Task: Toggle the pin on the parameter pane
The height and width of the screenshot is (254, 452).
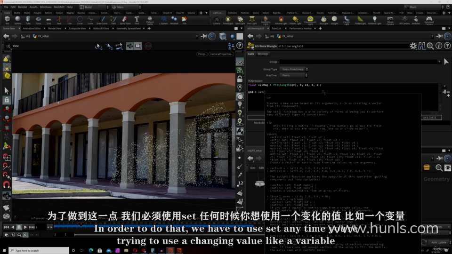Action: pyautogui.click(x=439, y=36)
